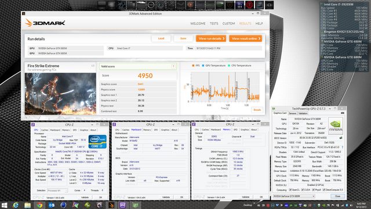
Task: Click the GPU-Z BIOS save chip icon
Action: pos(340,138)
